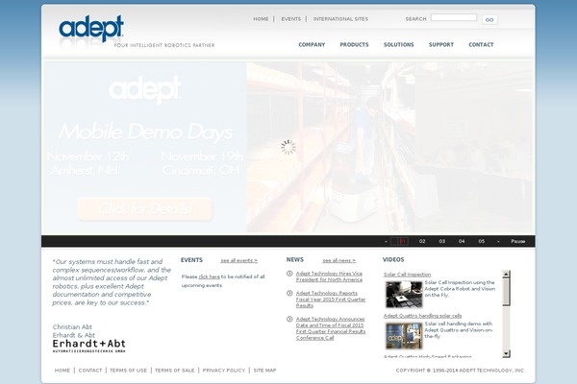The height and width of the screenshot is (384, 577).
Task: Click Contact in the footer links
Action: (90, 371)
